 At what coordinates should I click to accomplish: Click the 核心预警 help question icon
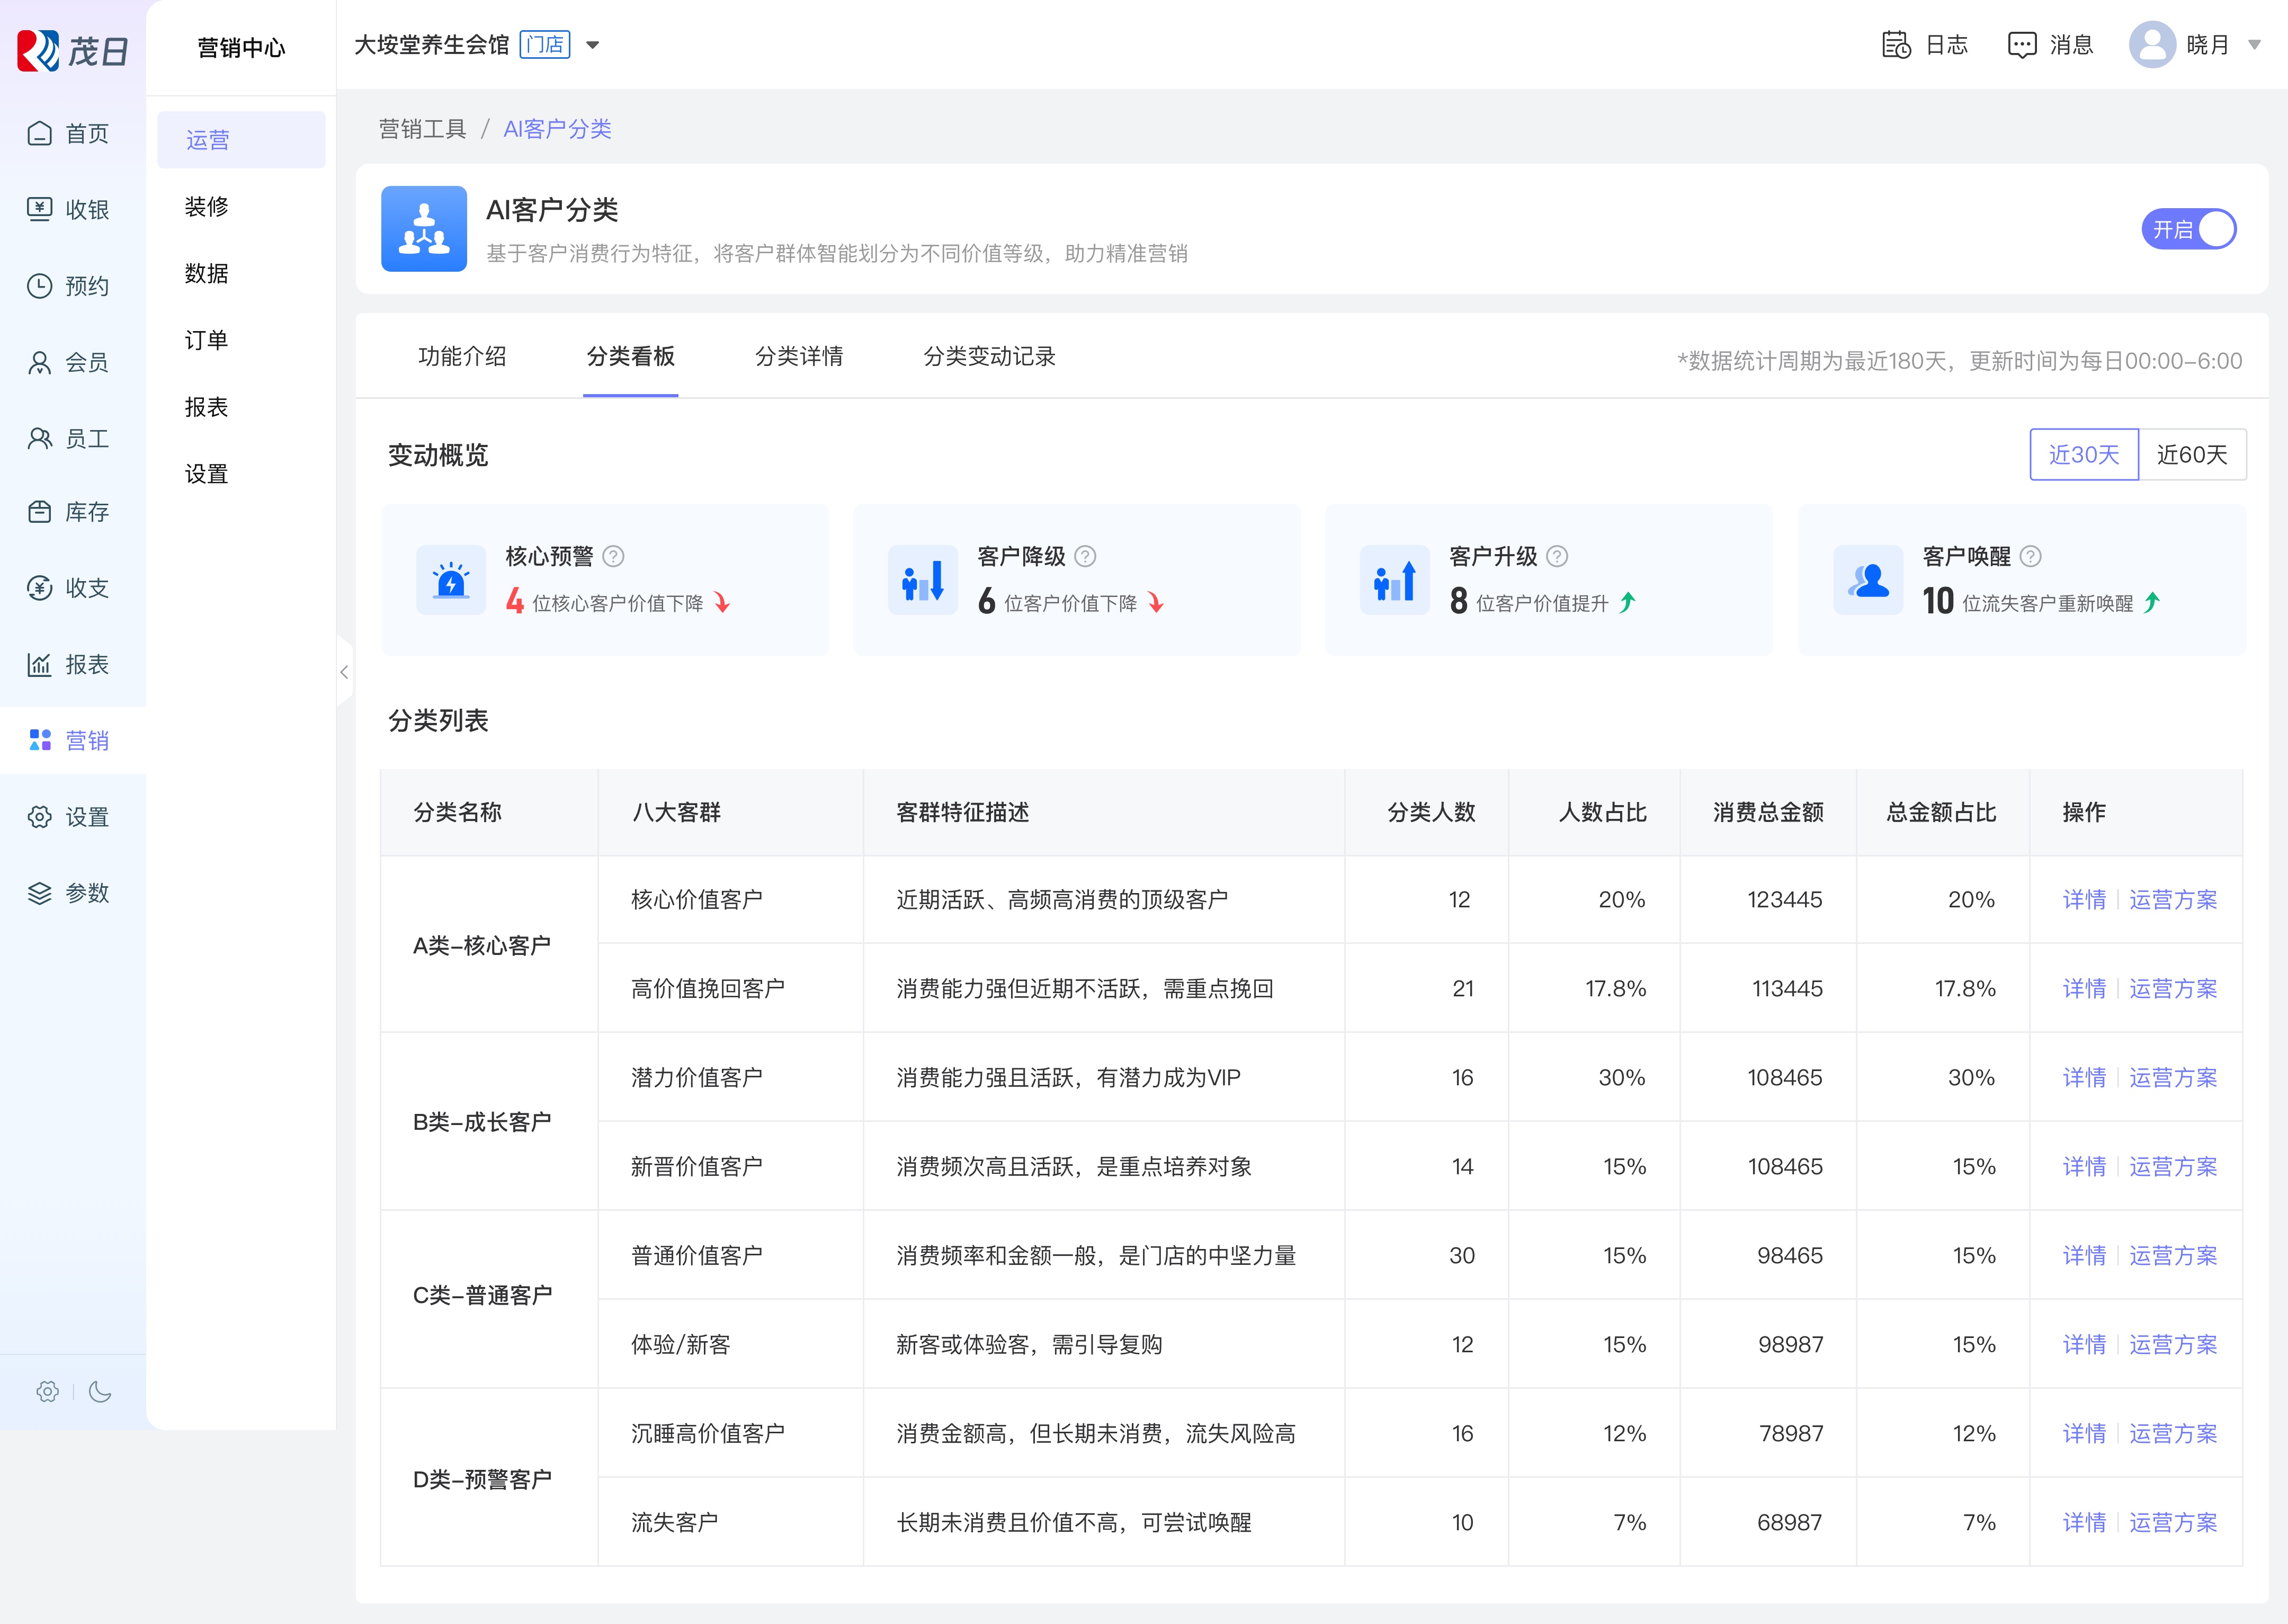pos(614,556)
